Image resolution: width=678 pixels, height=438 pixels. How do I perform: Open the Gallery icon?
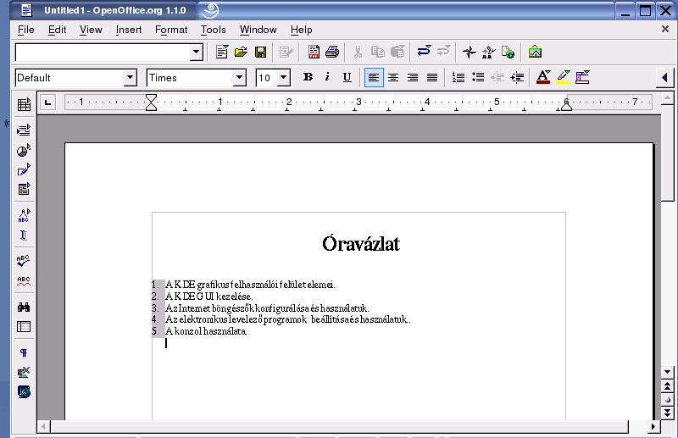click(535, 52)
